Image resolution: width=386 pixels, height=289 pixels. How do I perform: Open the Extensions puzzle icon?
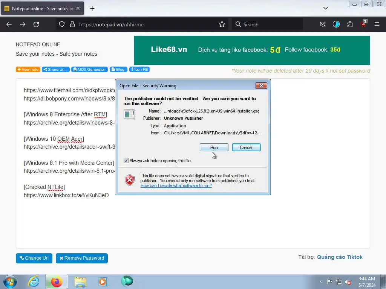pyautogui.click(x=350, y=24)
